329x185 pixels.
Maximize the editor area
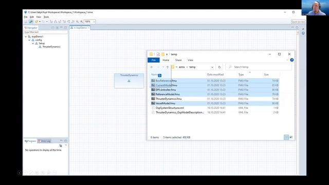297,27
